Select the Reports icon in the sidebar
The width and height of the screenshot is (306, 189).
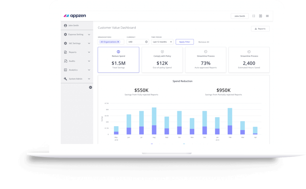(65, 52)
